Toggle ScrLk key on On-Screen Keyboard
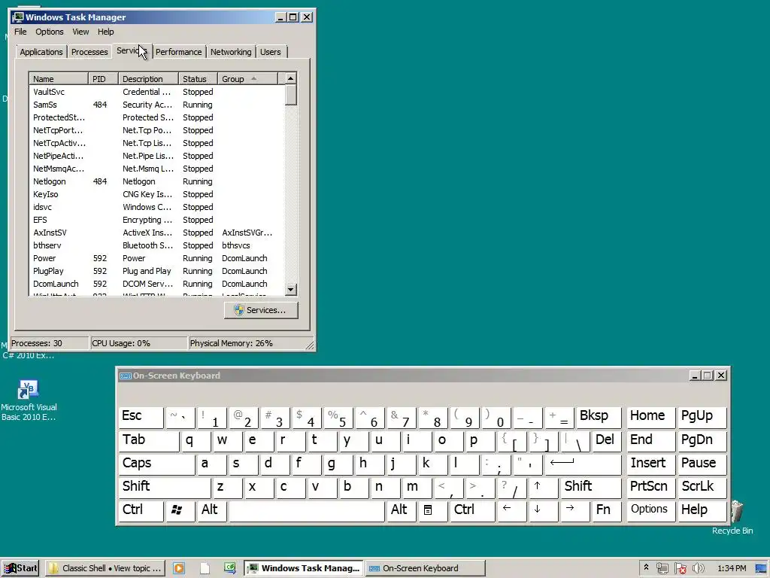This screenshot has width=770, height=578. coord(702,487)
